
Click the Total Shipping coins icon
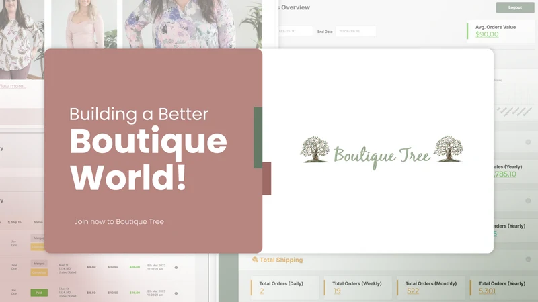click(255, 260)
